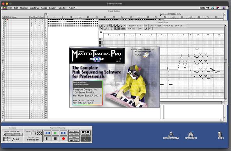Rewind with the blue double-left arrows

[47, 133]
